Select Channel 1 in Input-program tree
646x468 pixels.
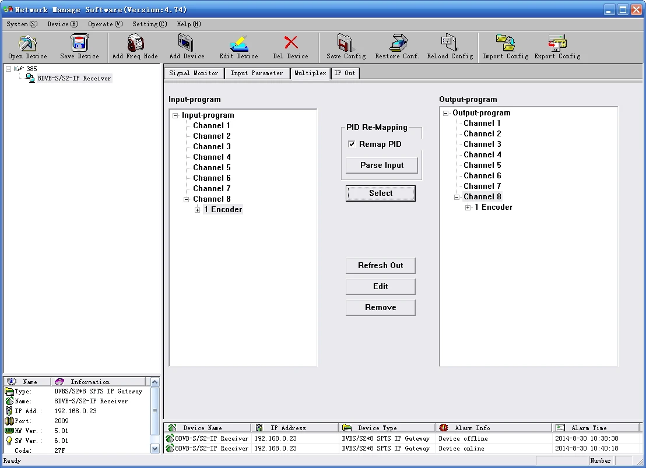pyautogui.click(x=212, y=126)
